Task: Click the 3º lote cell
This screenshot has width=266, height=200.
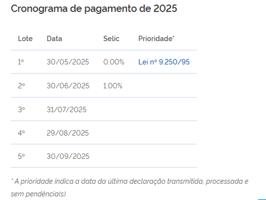Action: [x=22, y=109]
